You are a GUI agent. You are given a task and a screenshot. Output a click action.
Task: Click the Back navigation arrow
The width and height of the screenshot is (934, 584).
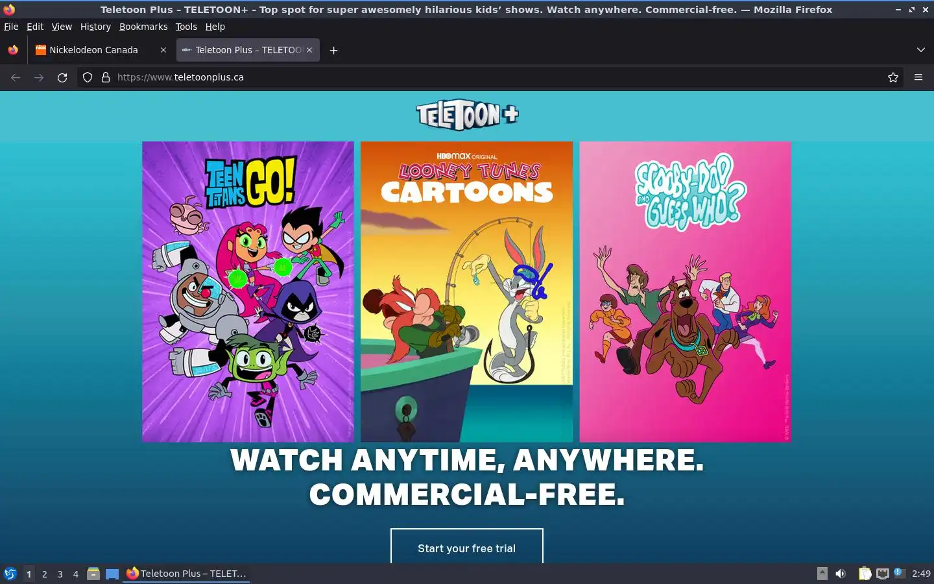click(x=16, y=77)
